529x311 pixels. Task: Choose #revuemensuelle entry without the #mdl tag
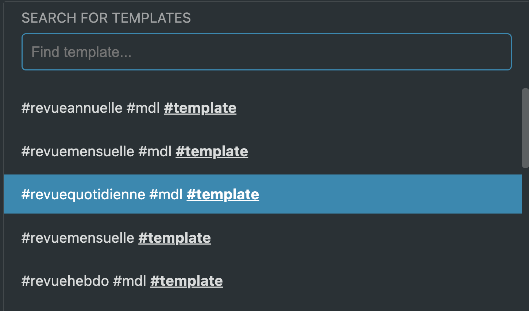263,238
